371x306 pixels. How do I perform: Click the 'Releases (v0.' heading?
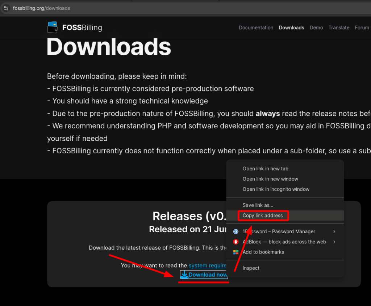point(189,216)
